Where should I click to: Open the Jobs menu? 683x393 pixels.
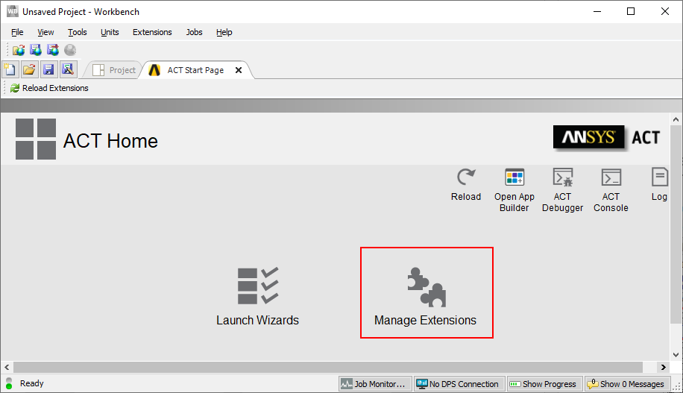pos(195,32)
